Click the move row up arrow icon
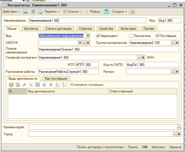Viewport: 185px width, 152px height. pyautogui.click(x=44, y=85)
